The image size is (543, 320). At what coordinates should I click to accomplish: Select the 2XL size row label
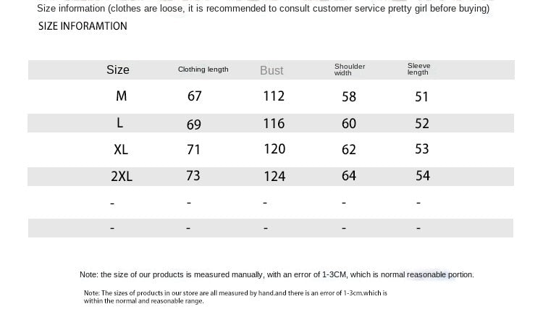[122, 176]
